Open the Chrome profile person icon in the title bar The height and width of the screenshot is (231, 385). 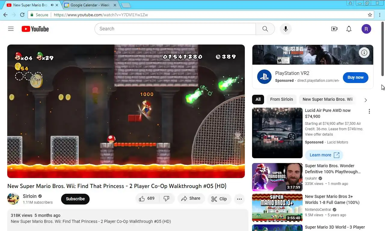click(350, 3)
